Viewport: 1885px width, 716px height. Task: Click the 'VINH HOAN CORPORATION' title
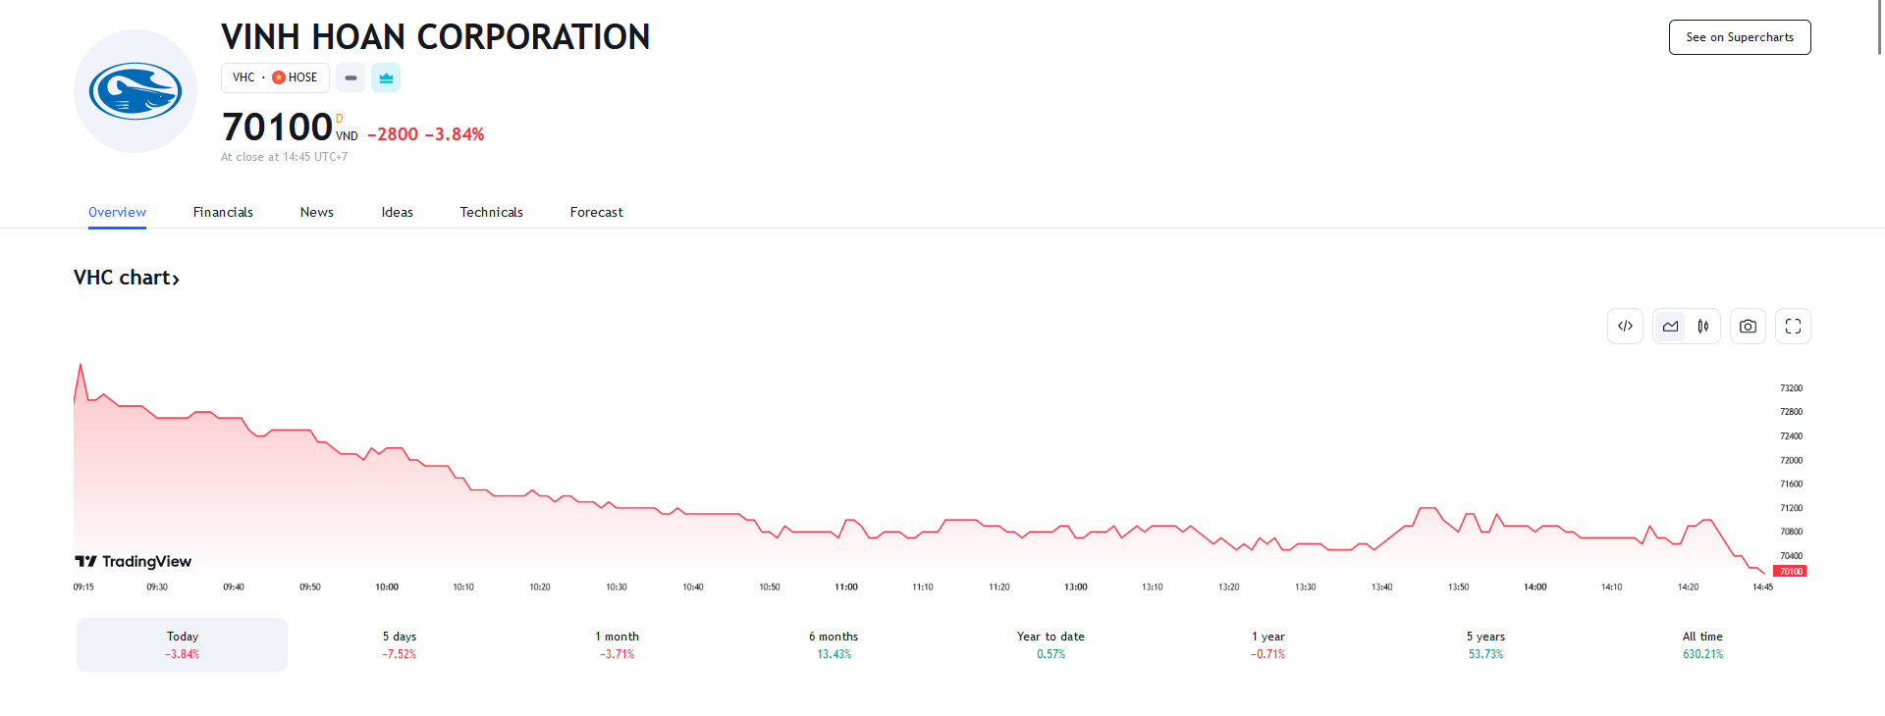click(436, 37)
